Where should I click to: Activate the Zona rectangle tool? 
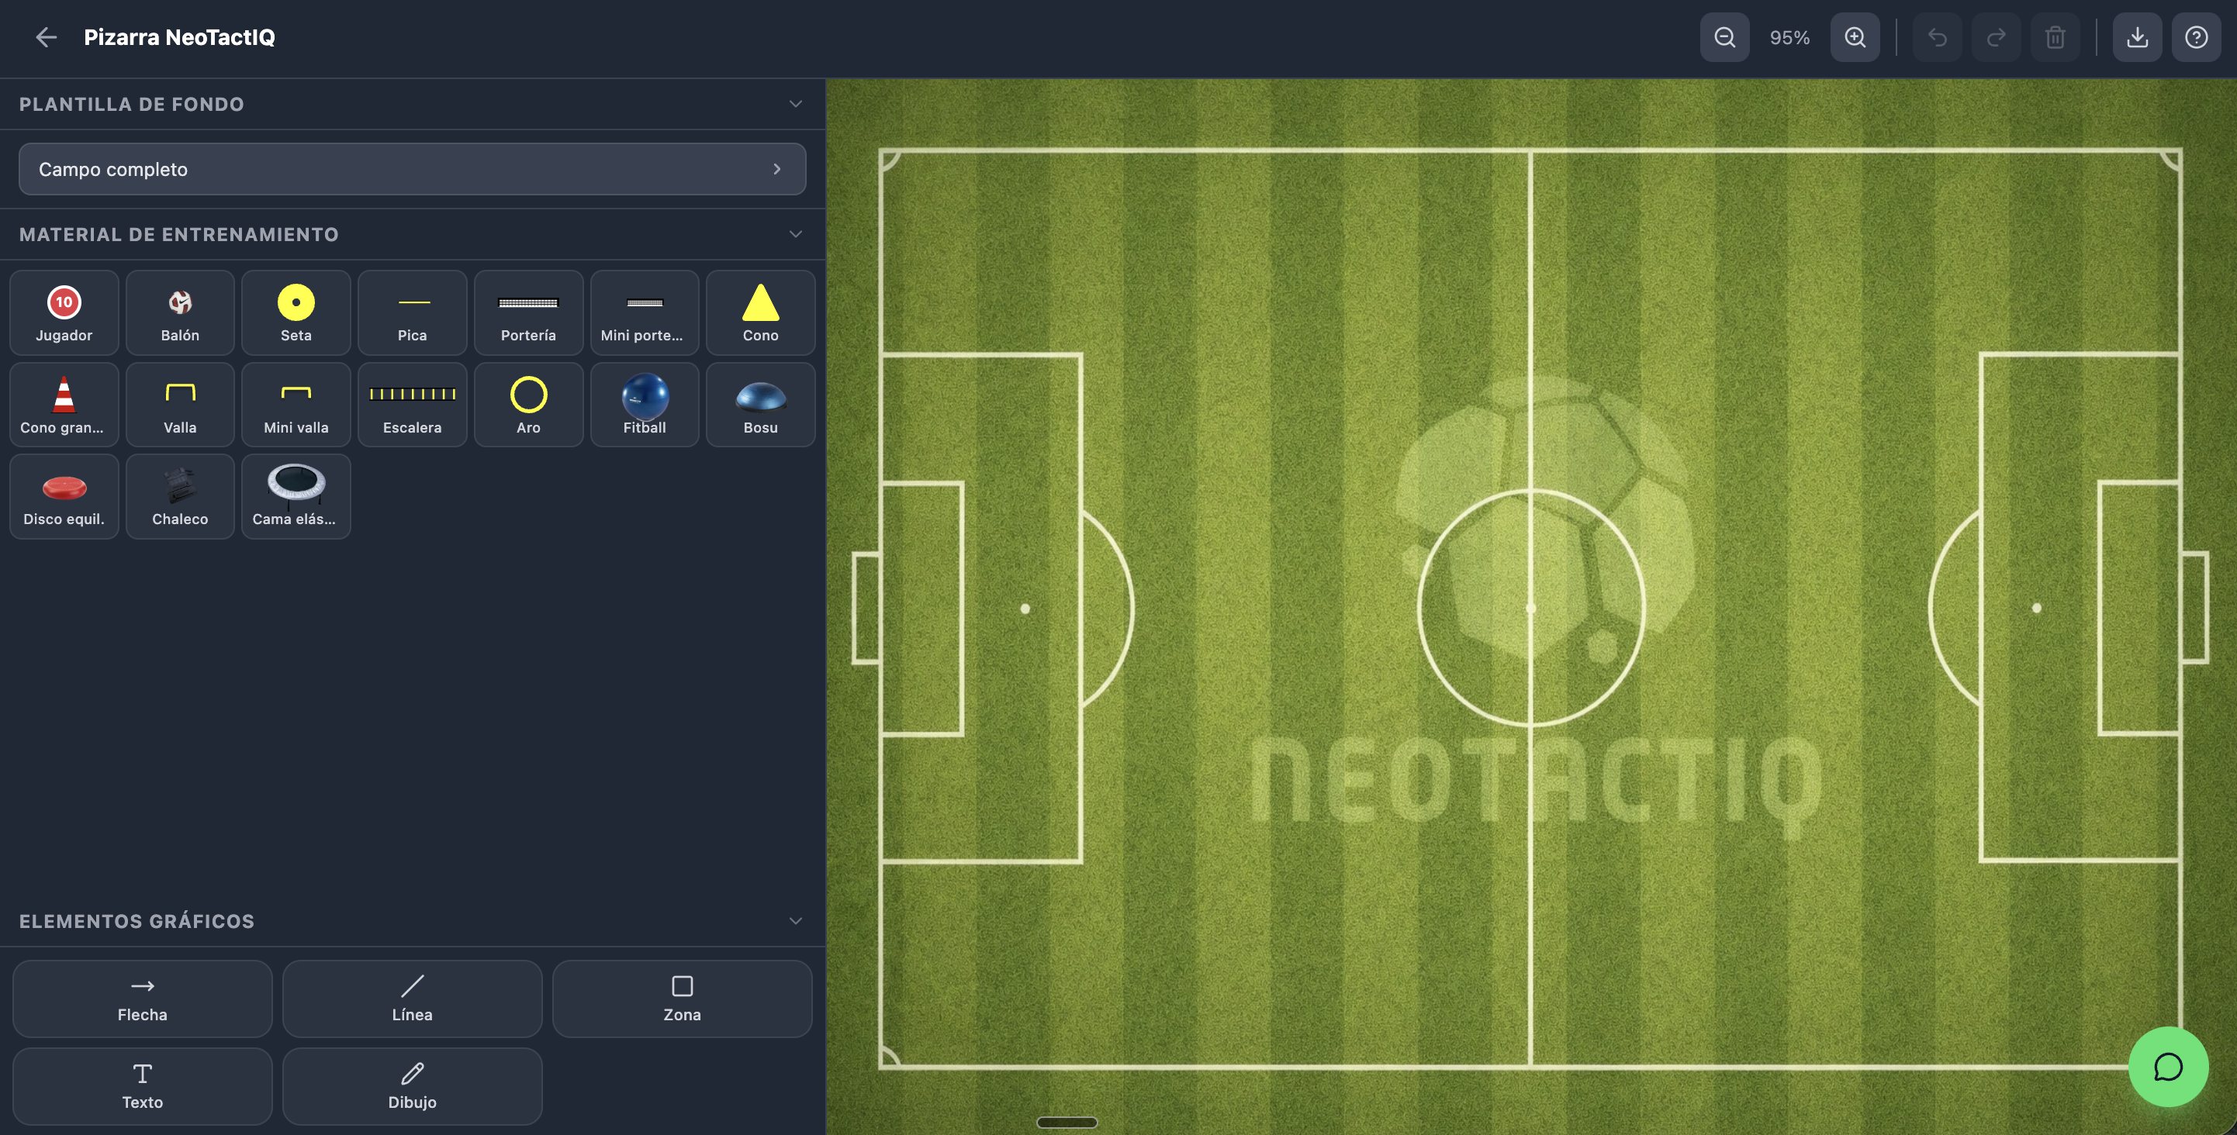pyautogui.click(x=682, y=999)
